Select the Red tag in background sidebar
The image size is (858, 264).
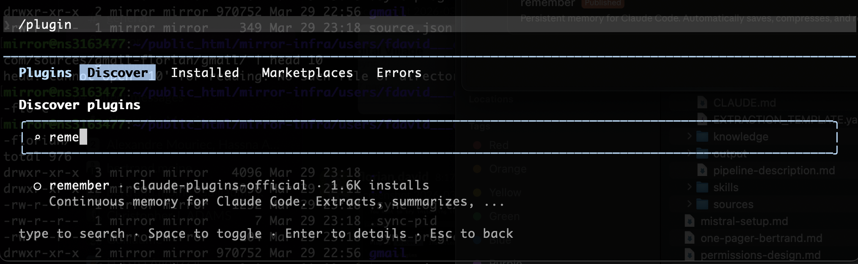click(x=499, y=145)
